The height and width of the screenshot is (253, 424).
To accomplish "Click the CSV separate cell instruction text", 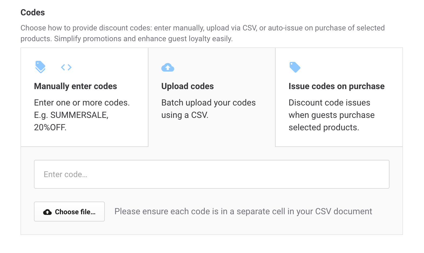I will (x=243, y=212).
